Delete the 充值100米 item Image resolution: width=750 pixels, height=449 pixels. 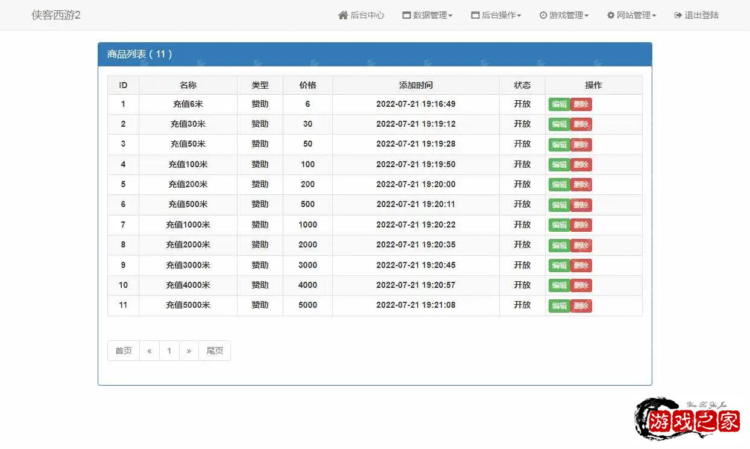pos(581,165)
